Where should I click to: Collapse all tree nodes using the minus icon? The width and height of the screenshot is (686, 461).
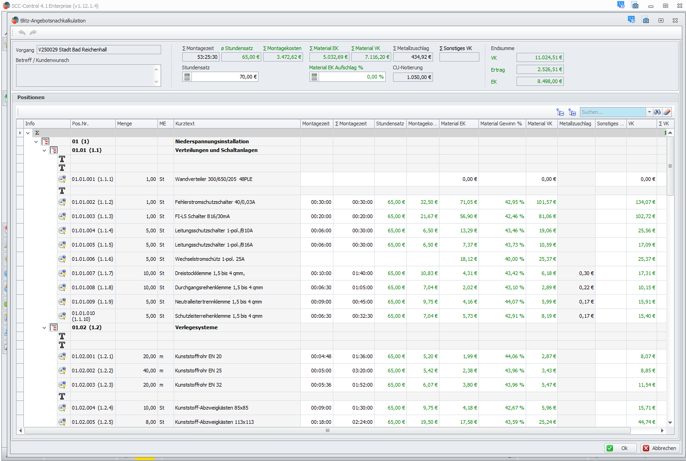point(560,112)
